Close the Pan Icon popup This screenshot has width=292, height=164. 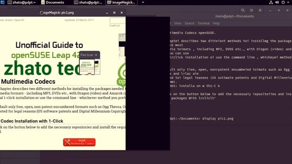(96, 55)
